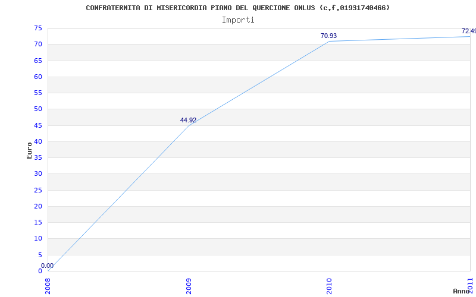Click the 10 y-axis tick label
476x297 pixels.
pyautogui.click(x=38, y=239)
